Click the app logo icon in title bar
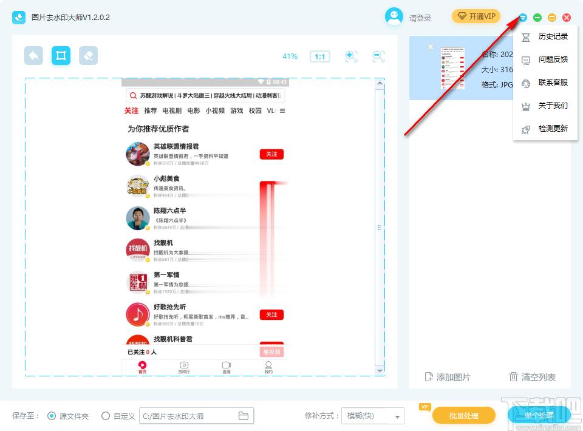Image resolution: width=583 pixels, height=431 pixels. [x=19, y=18]
